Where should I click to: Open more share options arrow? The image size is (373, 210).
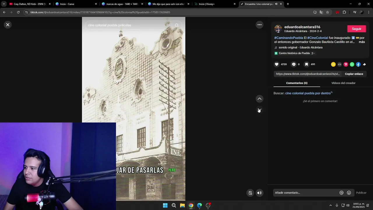(x=364, y=64)
